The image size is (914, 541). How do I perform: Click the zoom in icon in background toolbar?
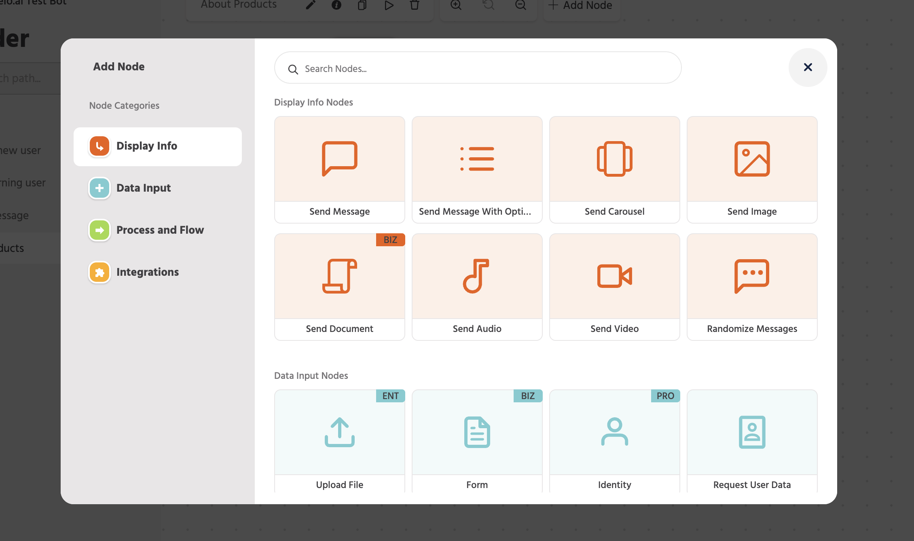(456, 5)
